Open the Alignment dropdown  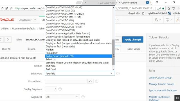pyautogui.click(x=62, y=97)
